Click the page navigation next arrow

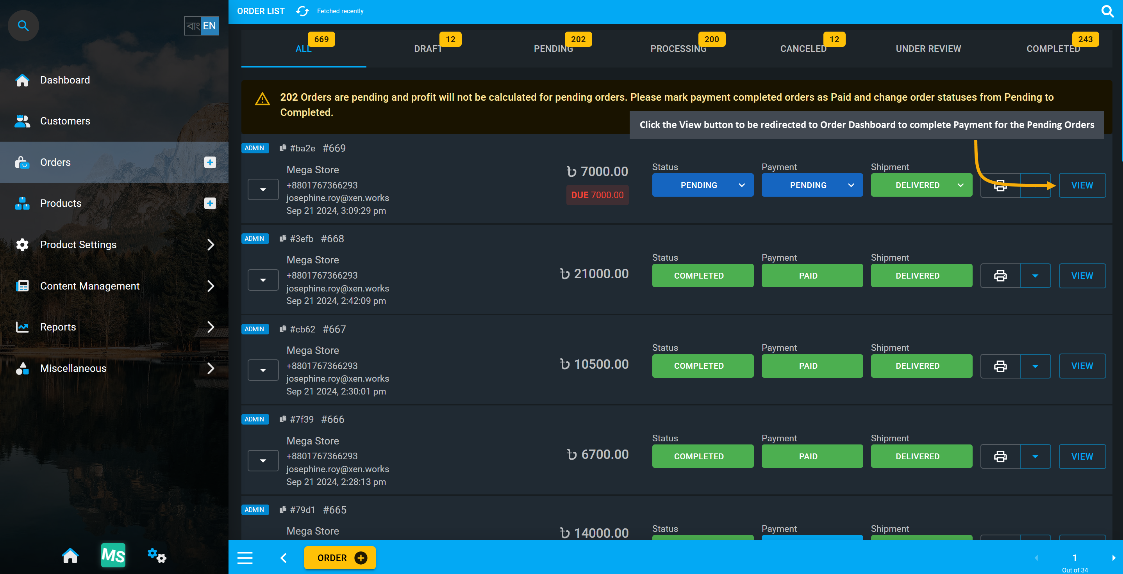tap(1114, 558)
